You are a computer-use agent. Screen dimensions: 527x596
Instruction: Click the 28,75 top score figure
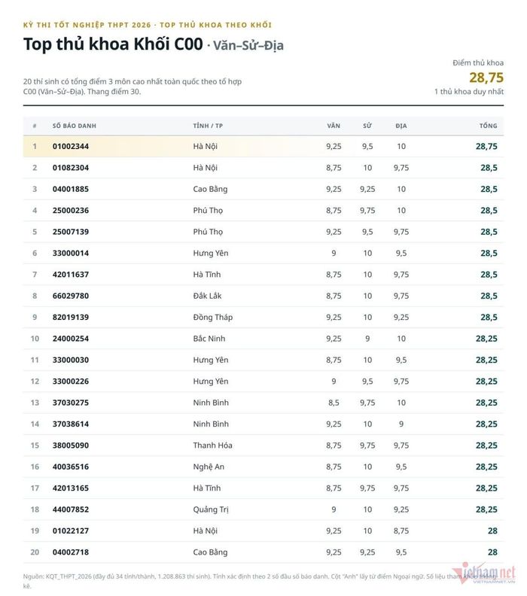(x=486, y=78)
